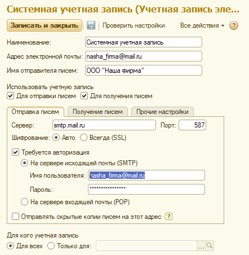
Task: Uncheck 'Требуется авторизация' checkbox
Action: coord(15,152)
